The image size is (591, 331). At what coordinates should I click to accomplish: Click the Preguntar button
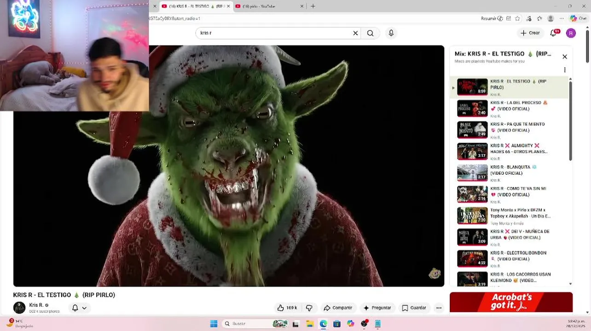(377, 308)
